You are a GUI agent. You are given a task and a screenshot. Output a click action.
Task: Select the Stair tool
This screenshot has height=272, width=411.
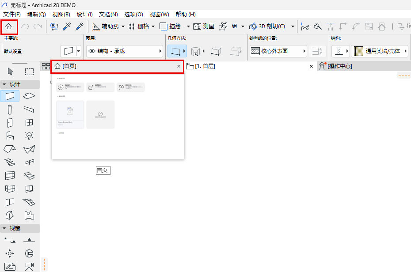pyautogui.click(x=10, y=162)
